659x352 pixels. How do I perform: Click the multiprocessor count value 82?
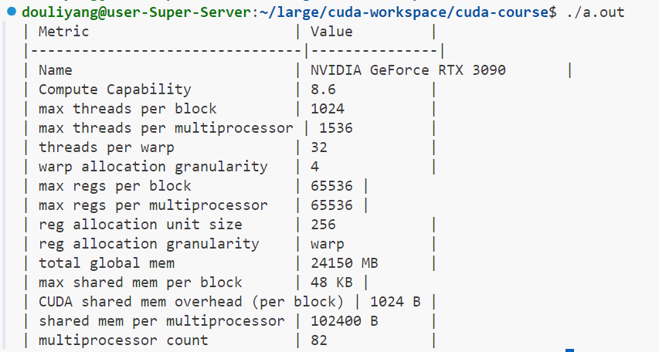pyautogui.click(x=319, y=340)
